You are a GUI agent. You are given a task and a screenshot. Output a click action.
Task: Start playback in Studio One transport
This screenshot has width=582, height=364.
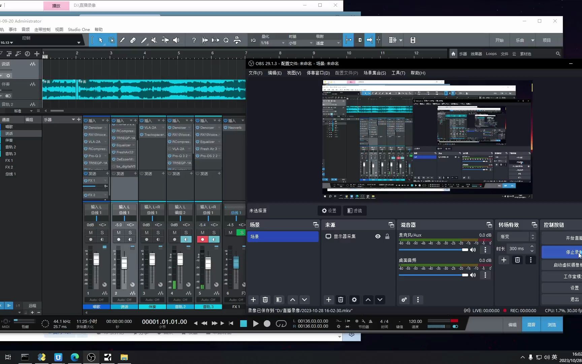[x=256, y=324]
